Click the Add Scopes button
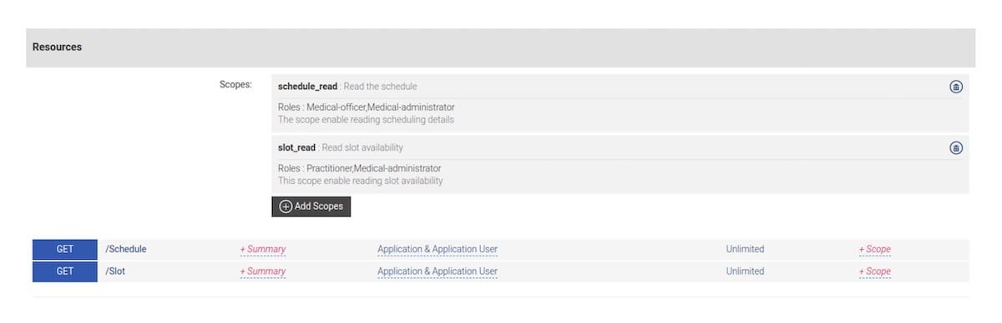This screenshot has width=1002, height=323. tap(311, 206)
